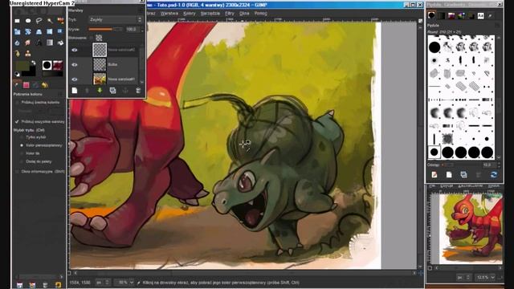
Task: Choose the Dodaj do palety radio option
Action: (x=22, y=161)
